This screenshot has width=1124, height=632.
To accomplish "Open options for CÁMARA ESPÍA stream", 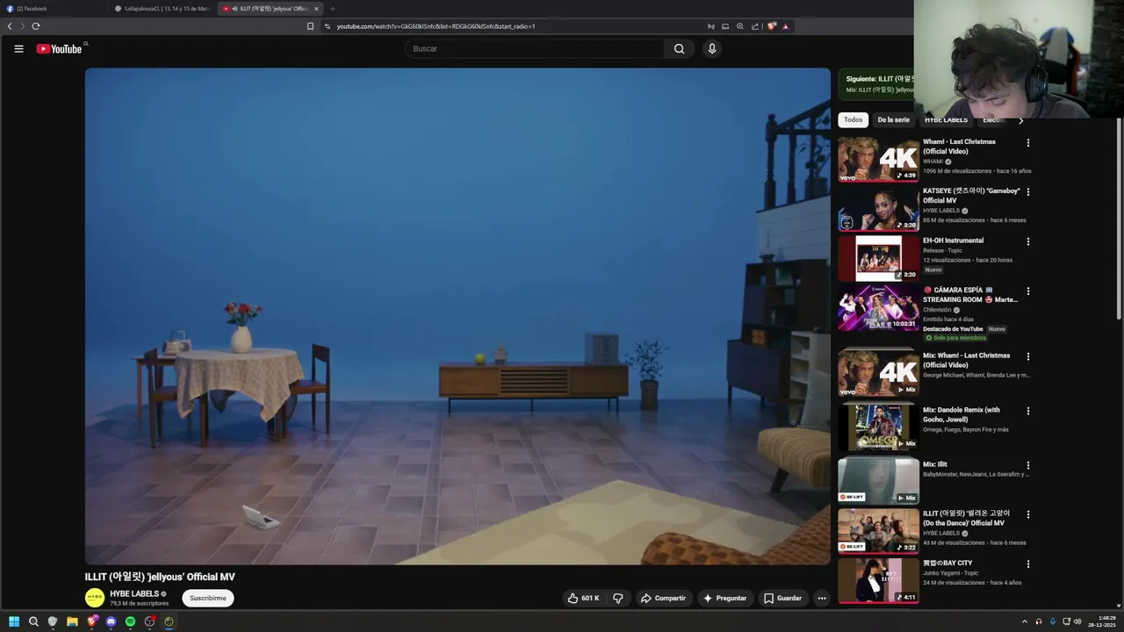I will [x=1028, y=291].
